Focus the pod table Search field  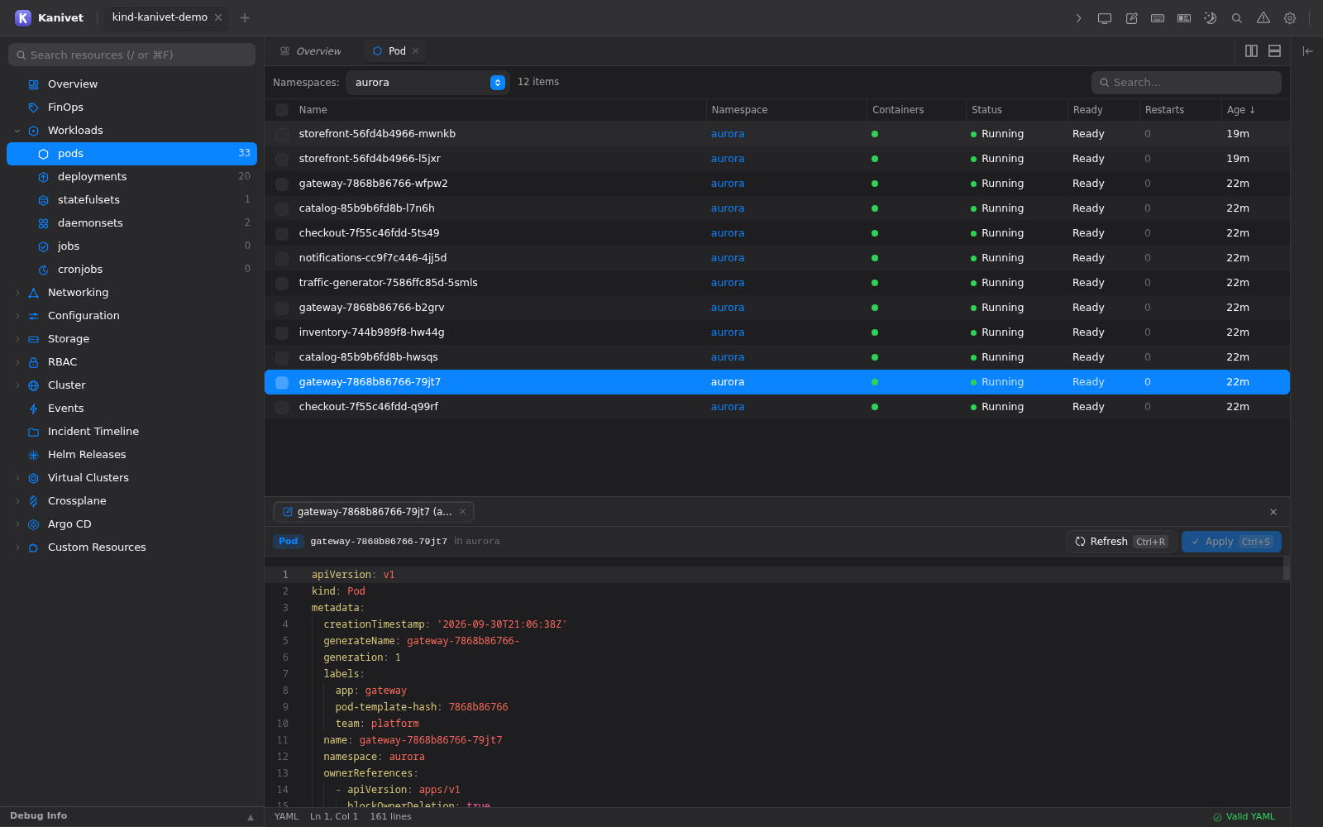[1187, 83]
